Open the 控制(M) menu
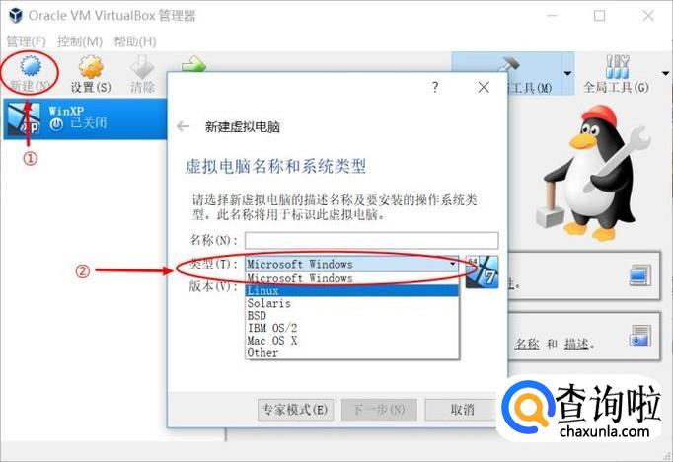Screen dimensions: 673x462 tap(80, 41)
